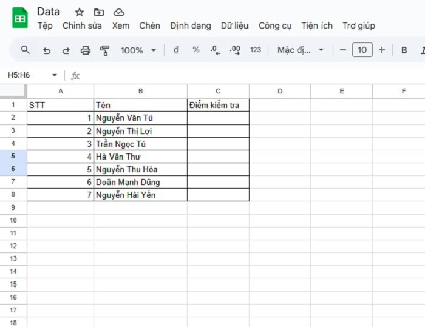Click the search icon in the toolbar
Viewport: 425px width, 327px height.
[x=25, y=50]
